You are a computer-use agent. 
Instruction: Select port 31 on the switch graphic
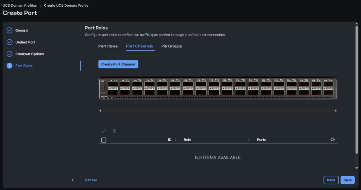pos(304,84)
